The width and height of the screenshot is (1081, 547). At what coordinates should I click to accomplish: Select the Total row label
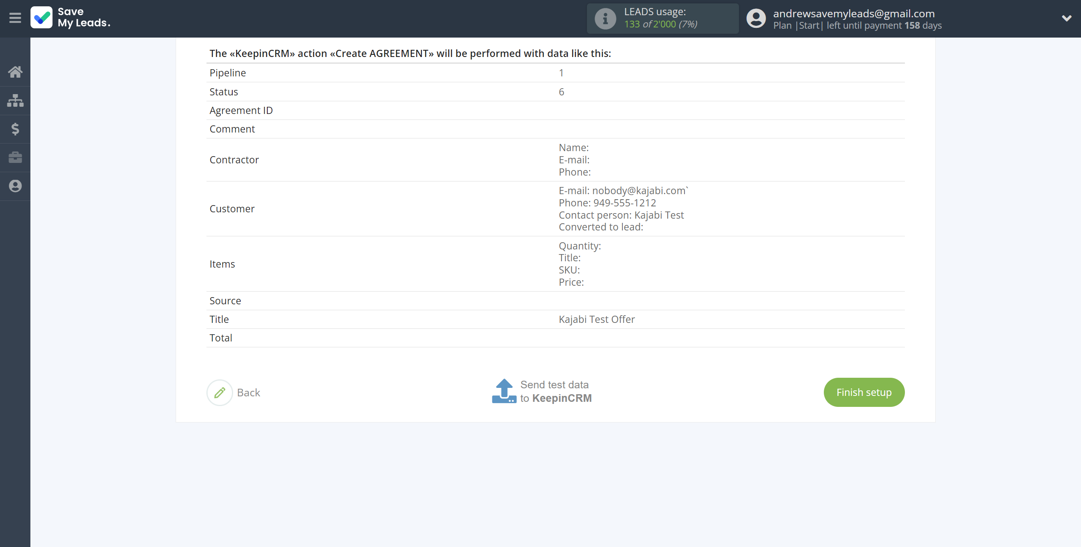pos(221,338)
